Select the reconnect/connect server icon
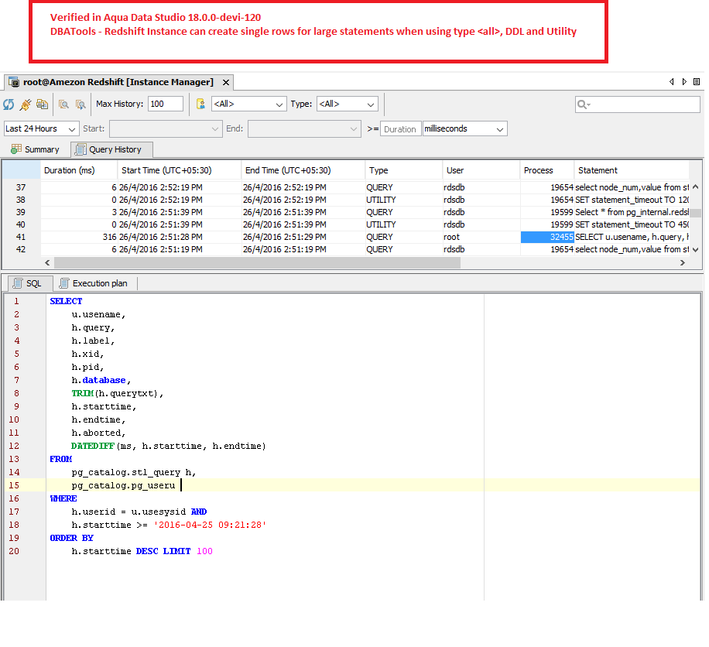Screen dimensions: 709x647 [x=26, y=104]
